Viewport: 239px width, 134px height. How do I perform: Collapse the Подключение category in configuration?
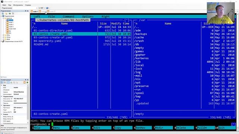(x=1, y=96)
